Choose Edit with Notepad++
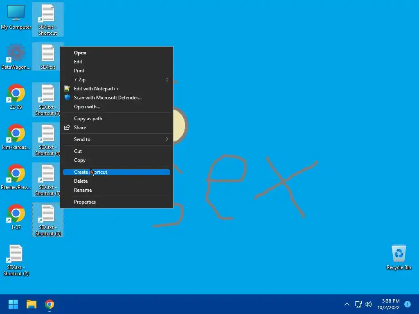 coord(117,89)
